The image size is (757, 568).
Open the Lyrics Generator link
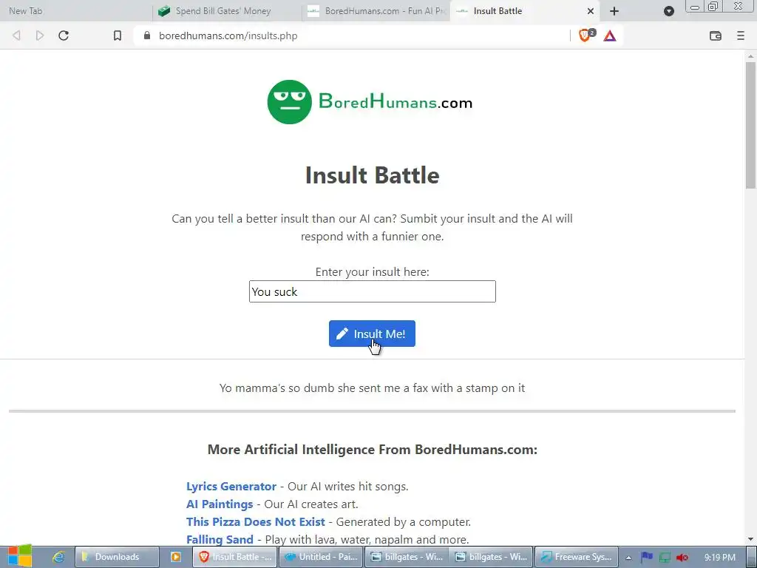click(231, 487)
